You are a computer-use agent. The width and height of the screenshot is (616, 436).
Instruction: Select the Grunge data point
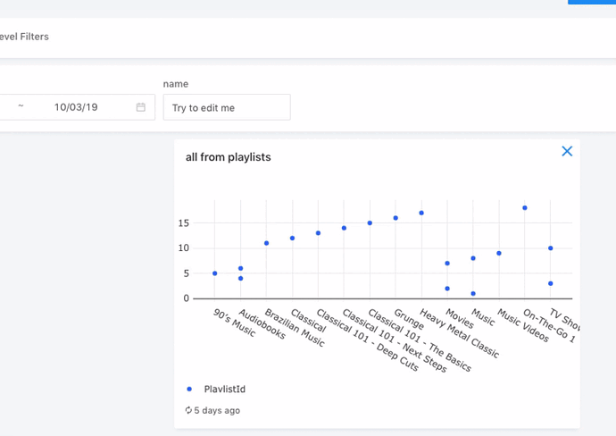[x=395, y=218]
